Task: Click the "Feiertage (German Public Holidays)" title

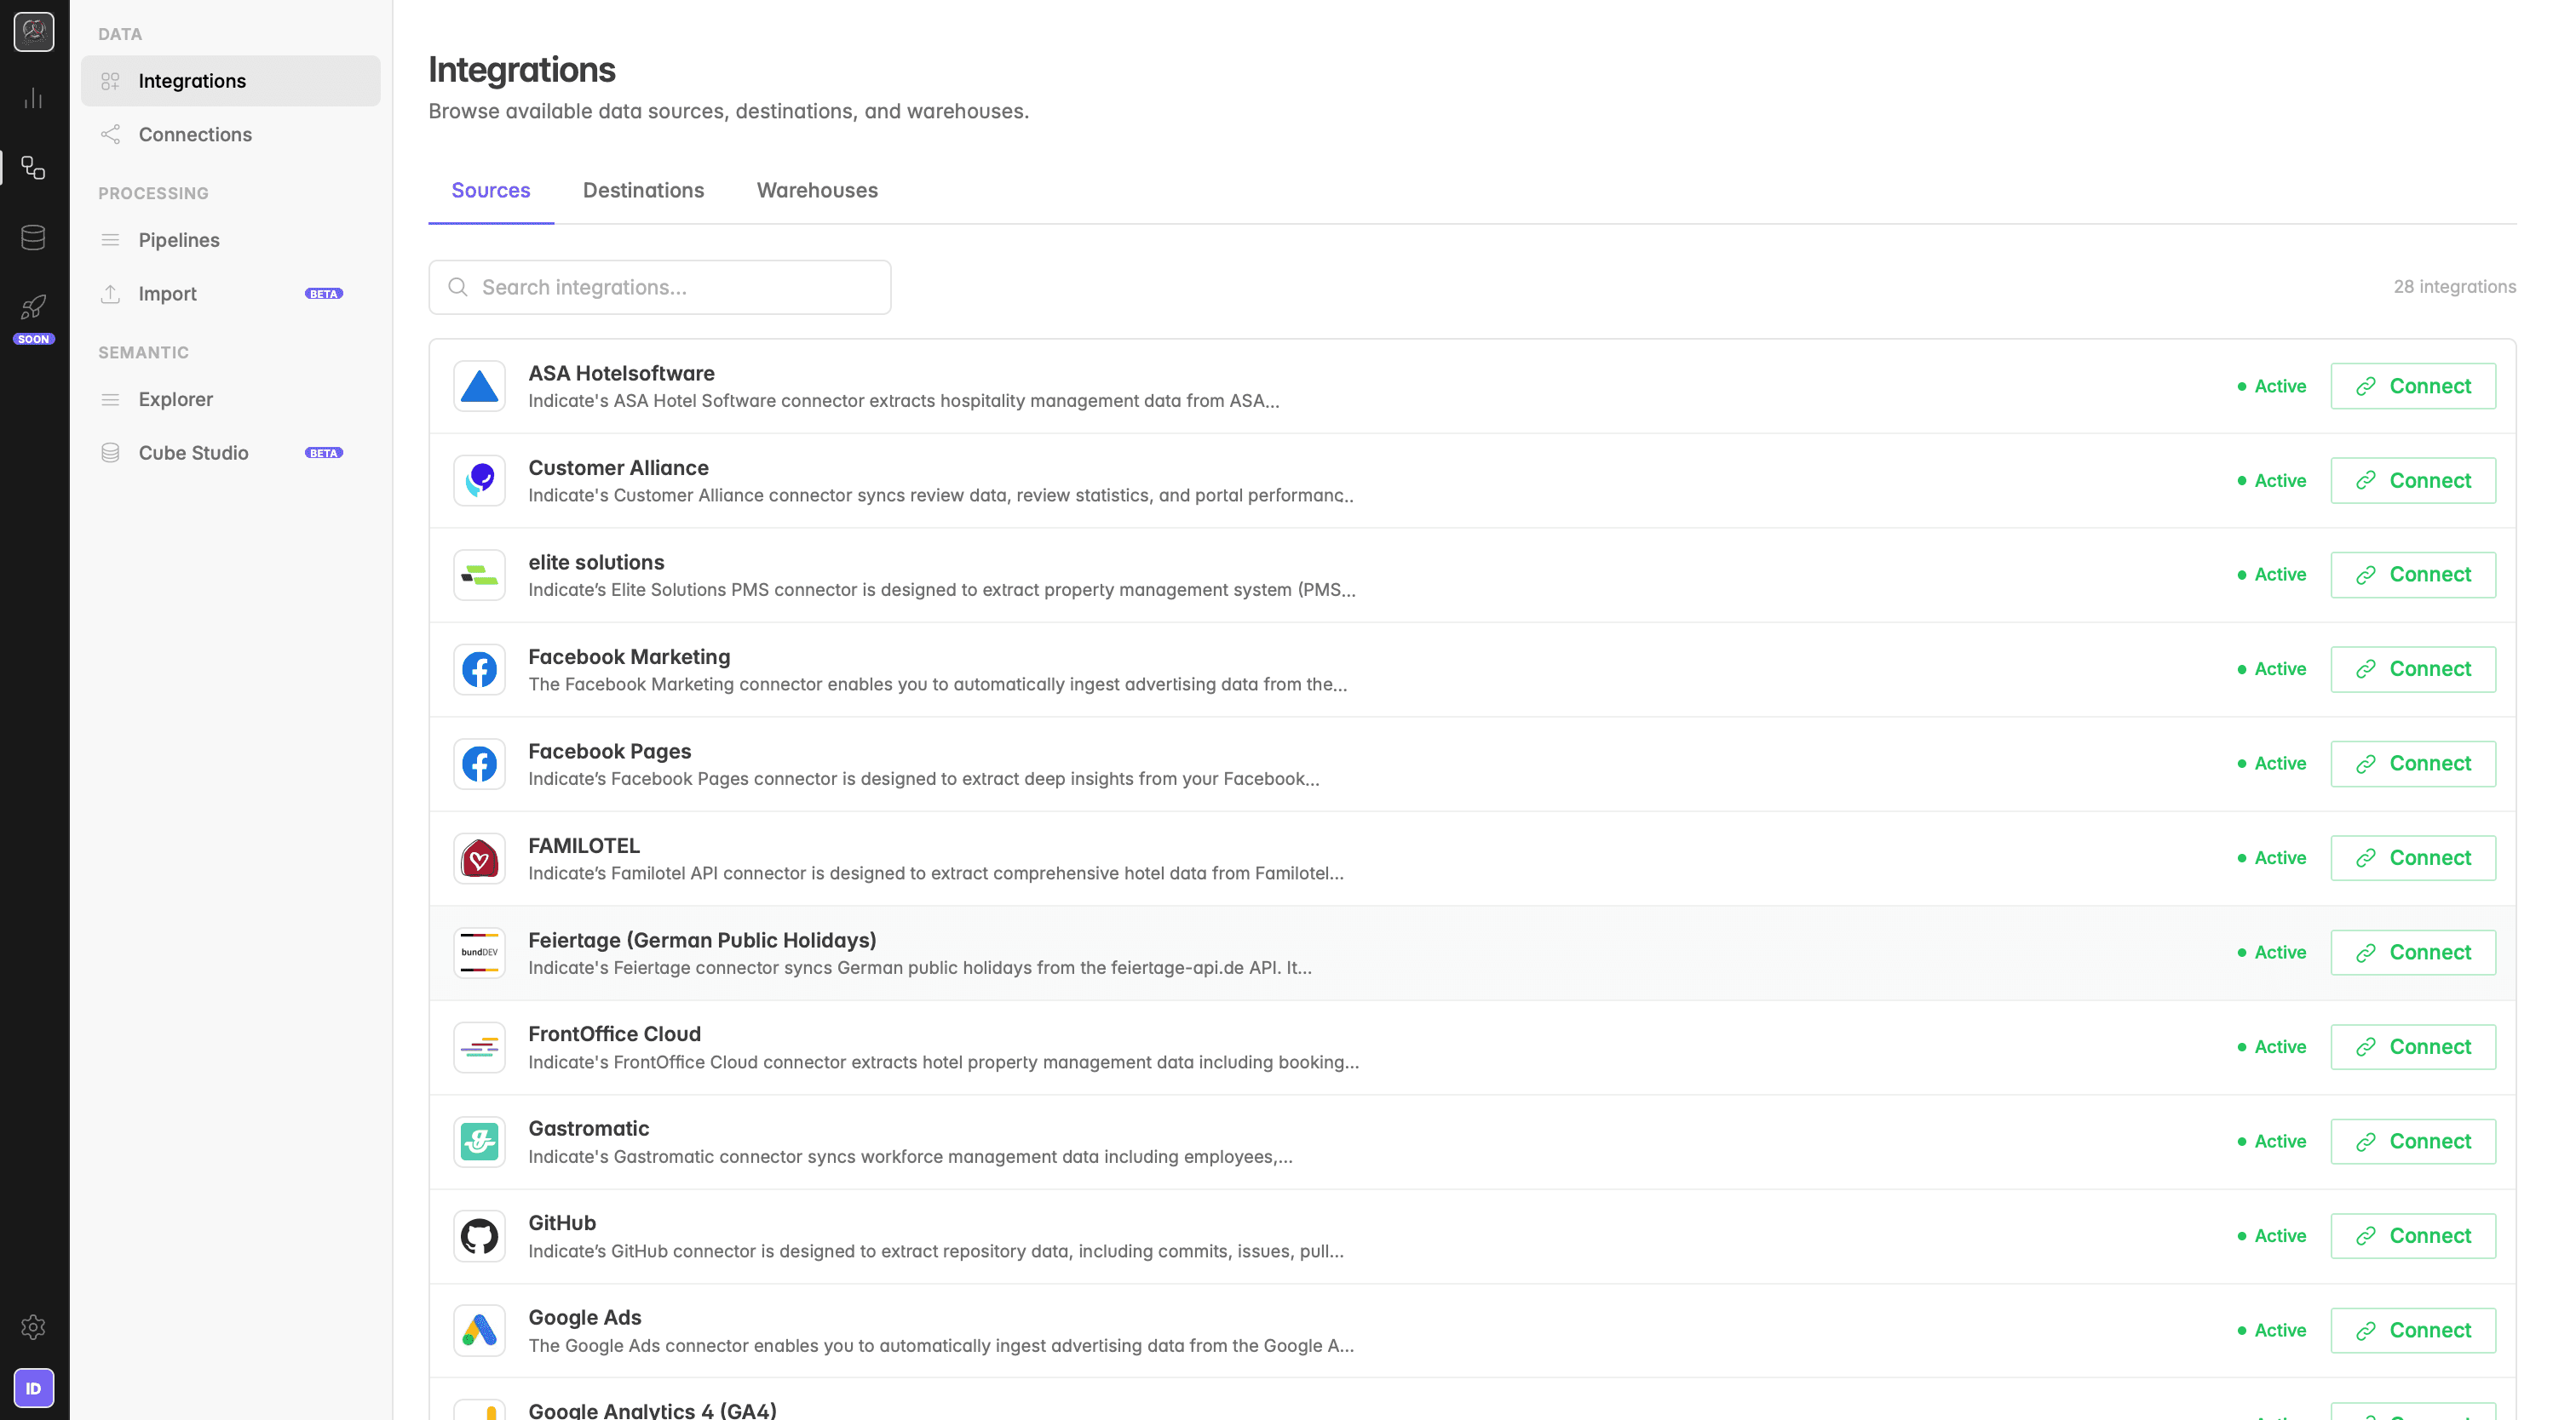Action: (x=702, y=941)
